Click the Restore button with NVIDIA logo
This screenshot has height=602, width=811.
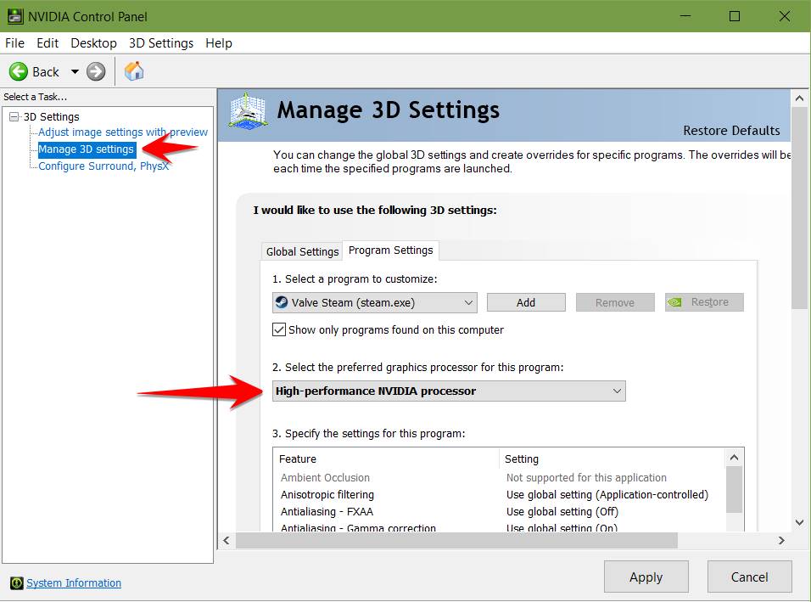pyautogui.click(x=704, y=302)
